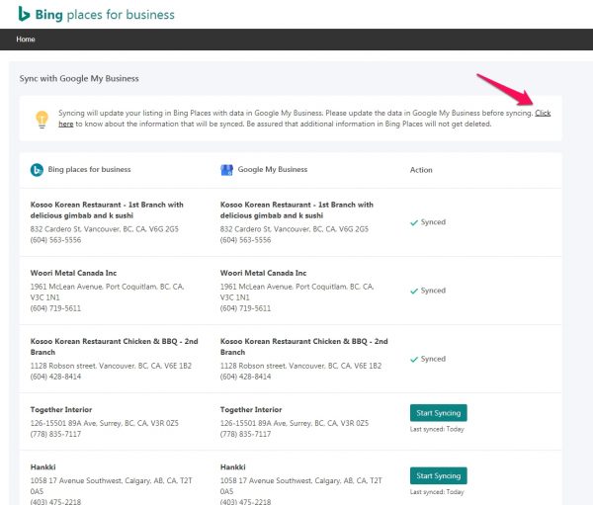The width and height of the screenshot is (593, 505).
Task: Click the Bing places column header icon
Action: (37, 170)
